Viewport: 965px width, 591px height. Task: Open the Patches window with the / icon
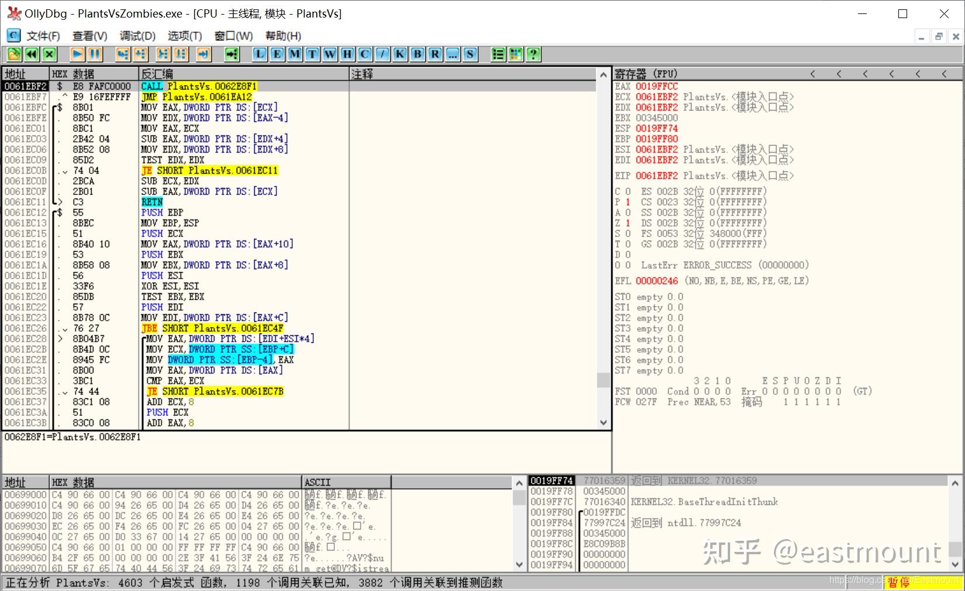click(382, 54)
